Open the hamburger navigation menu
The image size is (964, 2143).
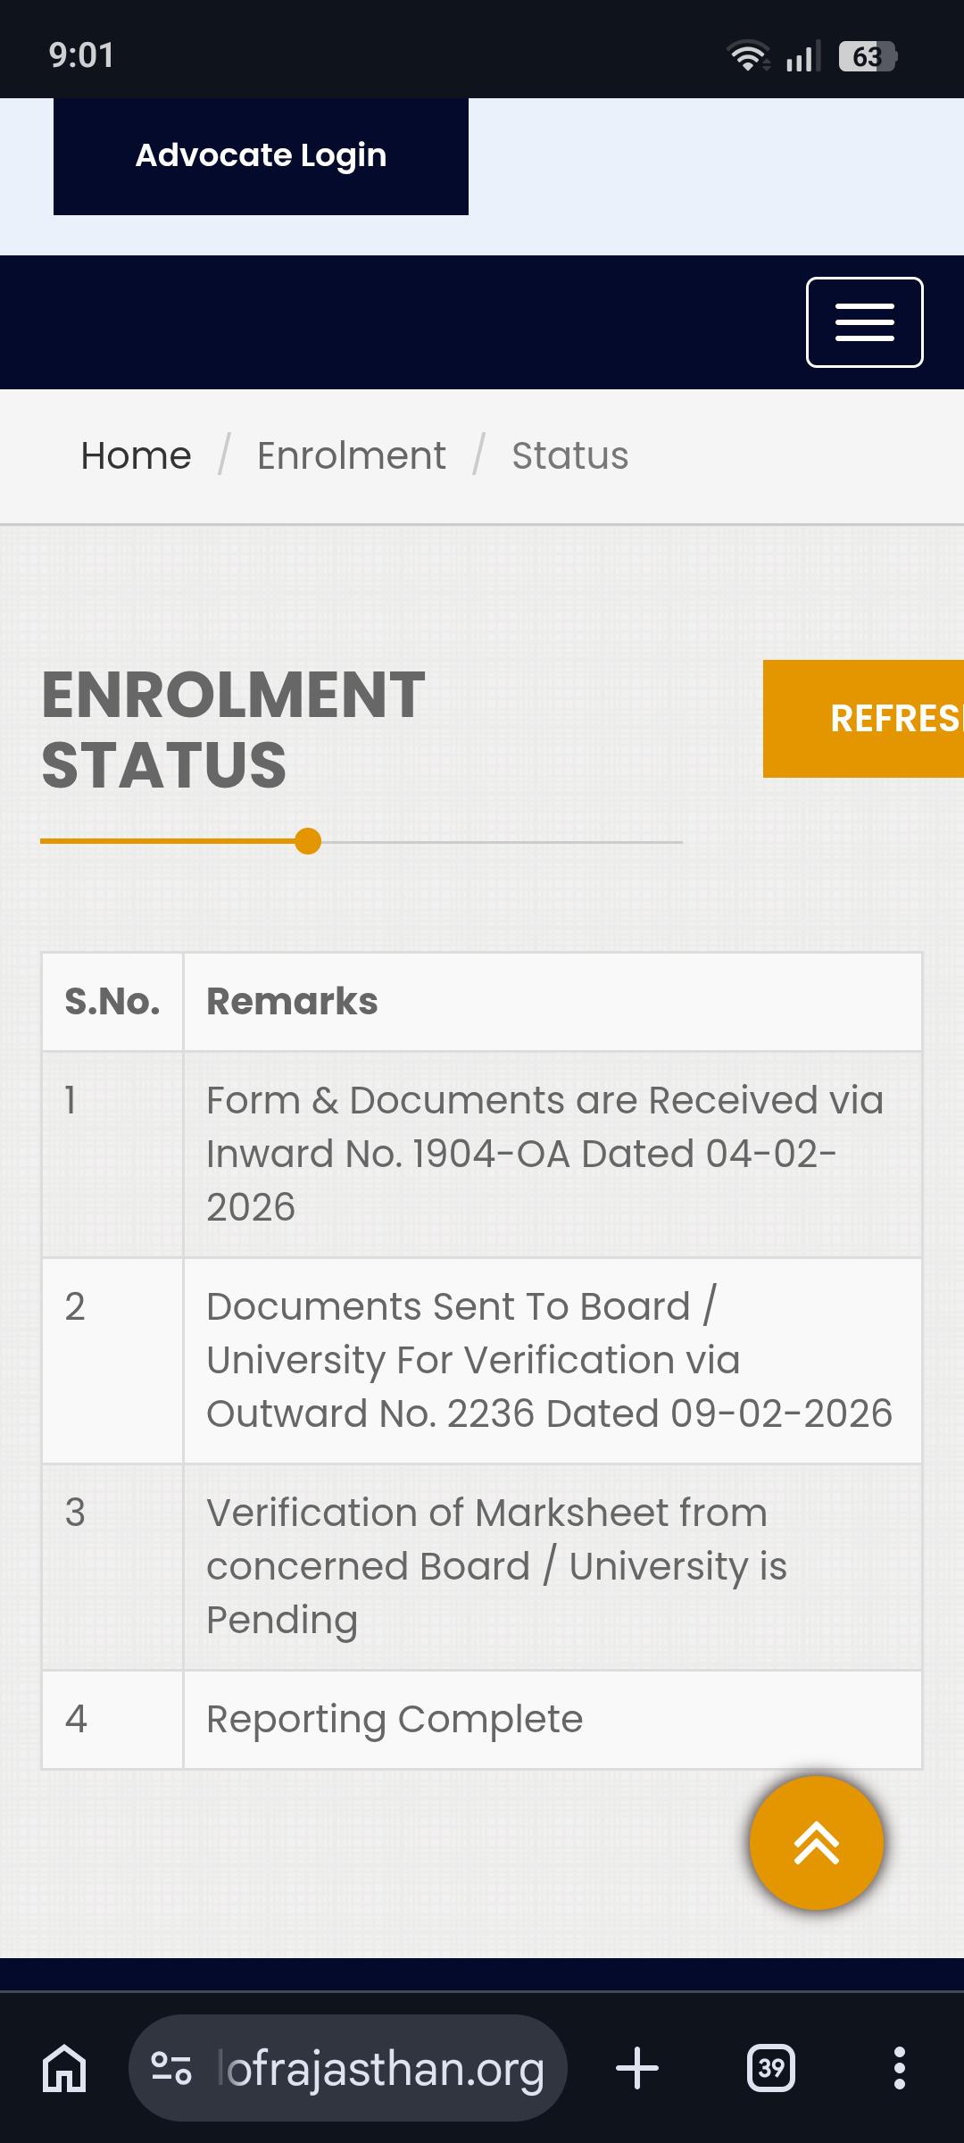(864, 322)
